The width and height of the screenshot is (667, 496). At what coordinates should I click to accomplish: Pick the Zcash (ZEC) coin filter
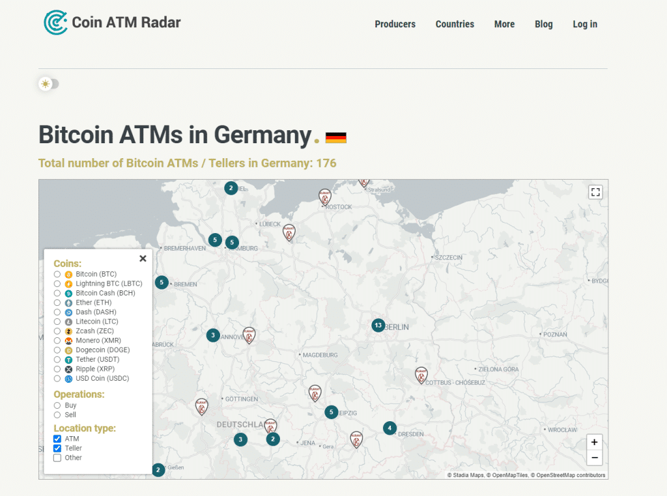(x=57, y=331)
